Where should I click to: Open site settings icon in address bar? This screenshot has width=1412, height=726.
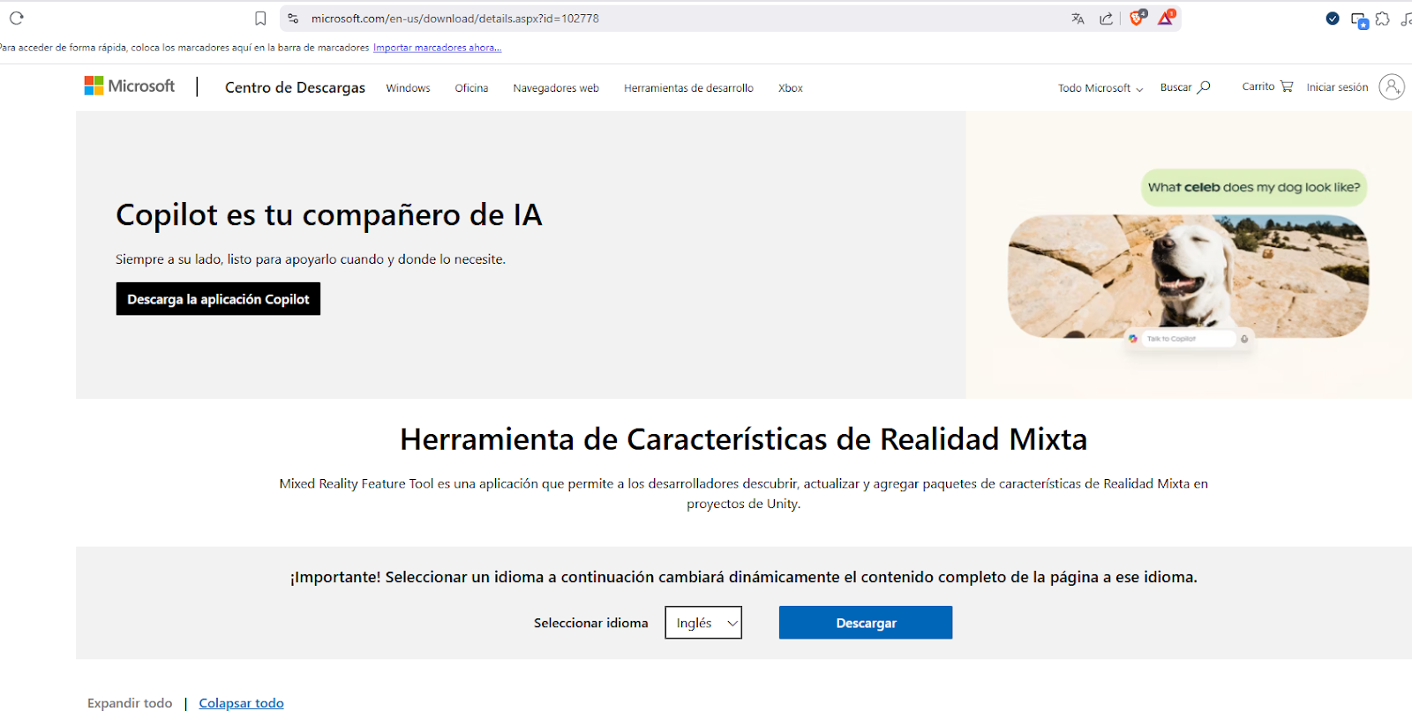(x=293, y=19)
